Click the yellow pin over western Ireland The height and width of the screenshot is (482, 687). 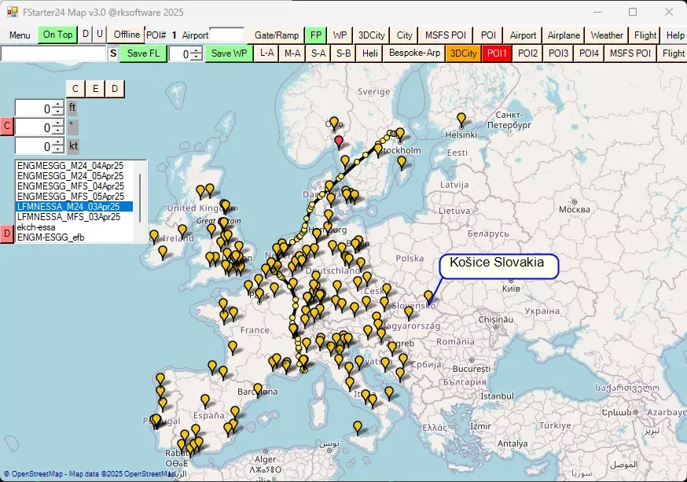(154, 236)
